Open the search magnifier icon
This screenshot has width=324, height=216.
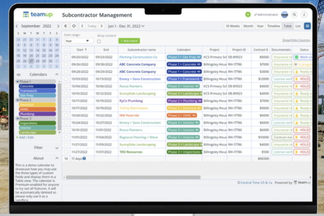pyautogui.click(x=294, y=15)
